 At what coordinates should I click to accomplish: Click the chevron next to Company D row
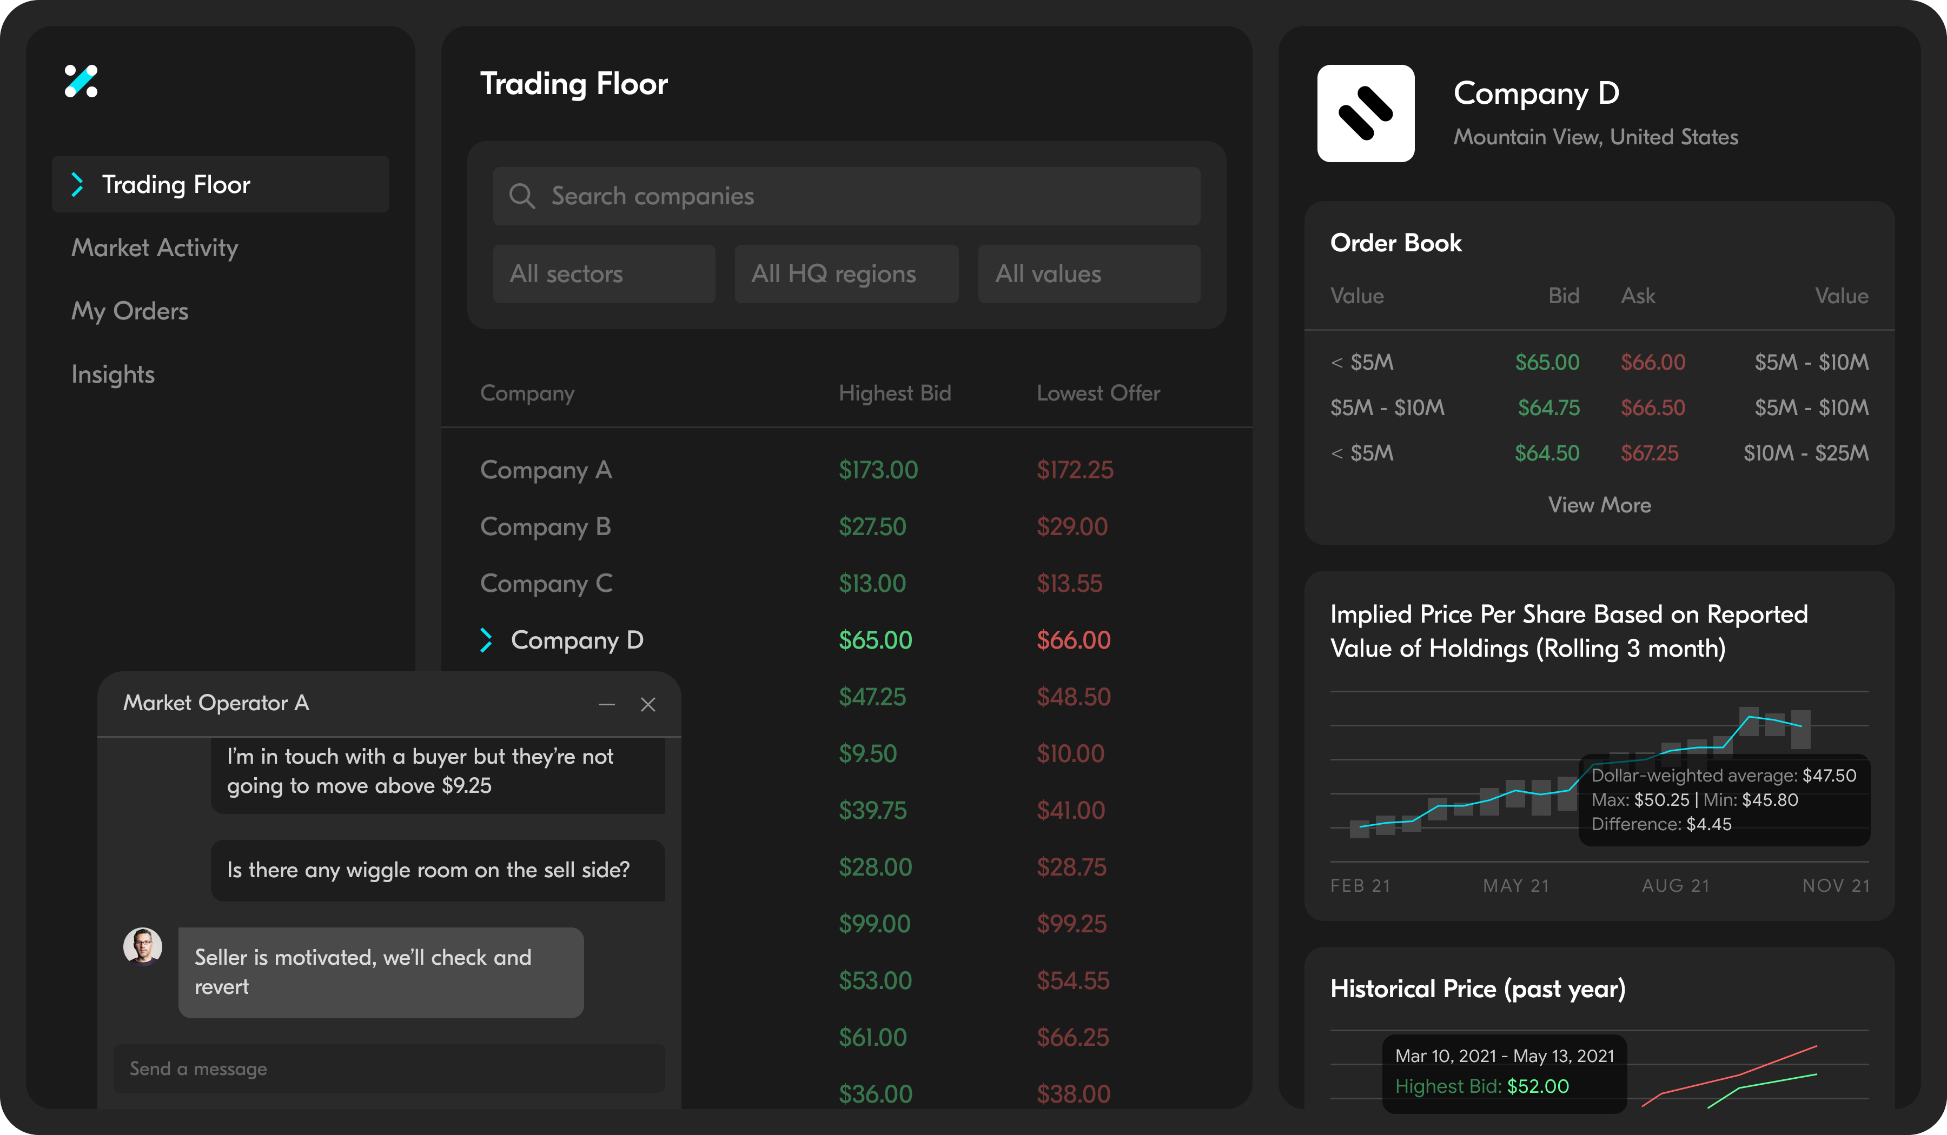[486, 640]
